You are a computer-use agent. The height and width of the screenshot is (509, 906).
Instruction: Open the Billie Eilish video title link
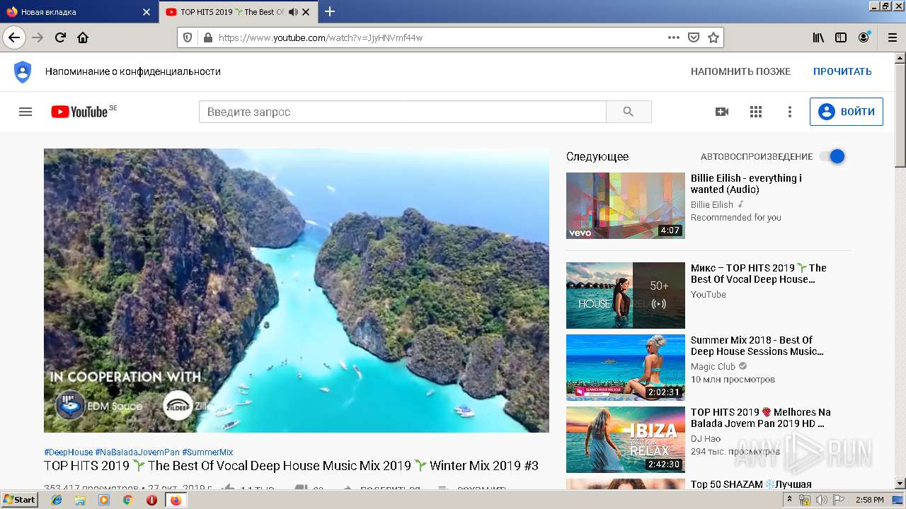tap(746, 184)
